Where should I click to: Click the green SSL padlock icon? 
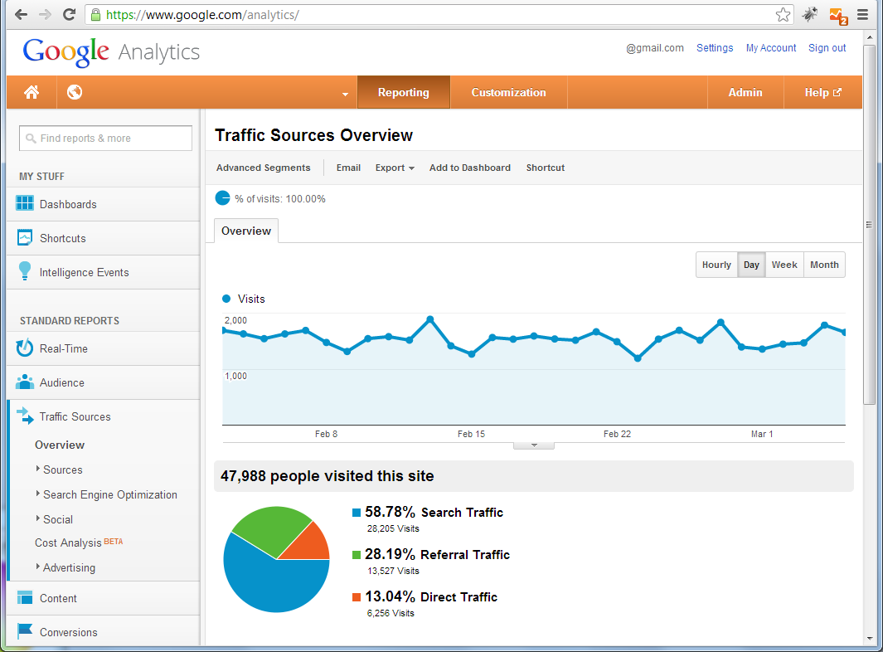coord(95,15)
